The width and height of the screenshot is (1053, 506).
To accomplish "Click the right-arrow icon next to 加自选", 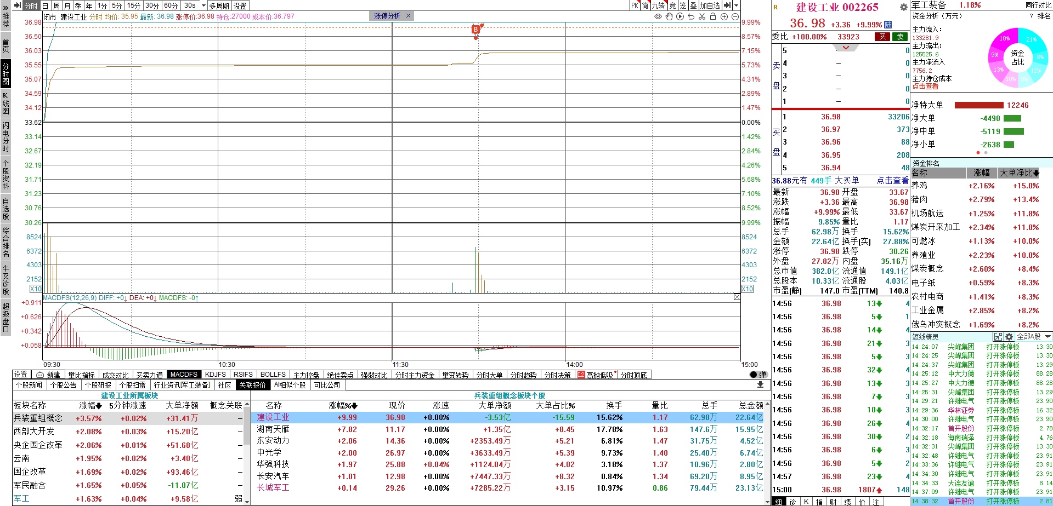I will click(727, 5).
